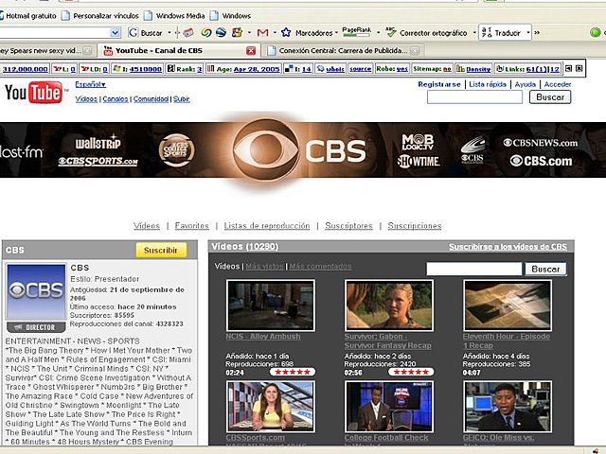
Task: Click the Marcadores star icon
Action: [x=286, y=33]
